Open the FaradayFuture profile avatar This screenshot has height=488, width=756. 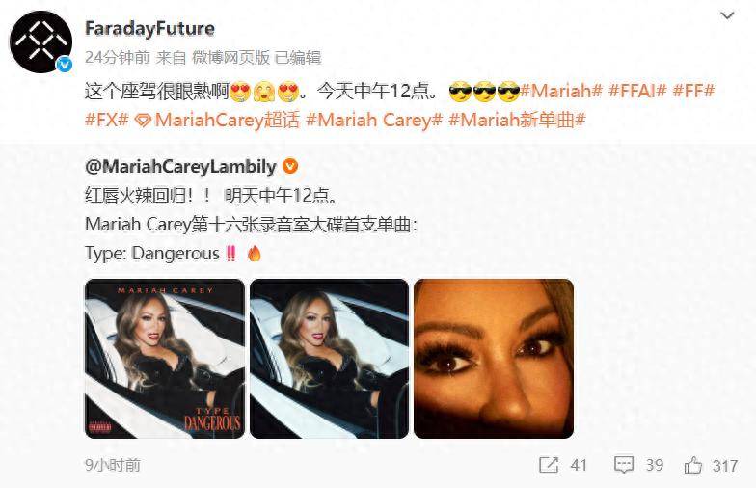[40, 42]
